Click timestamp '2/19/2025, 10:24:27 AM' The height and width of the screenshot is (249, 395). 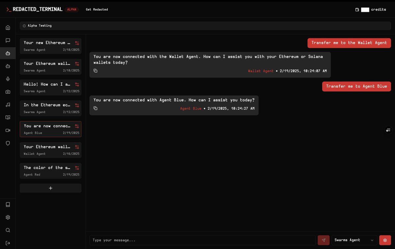(x=231, y=108)
